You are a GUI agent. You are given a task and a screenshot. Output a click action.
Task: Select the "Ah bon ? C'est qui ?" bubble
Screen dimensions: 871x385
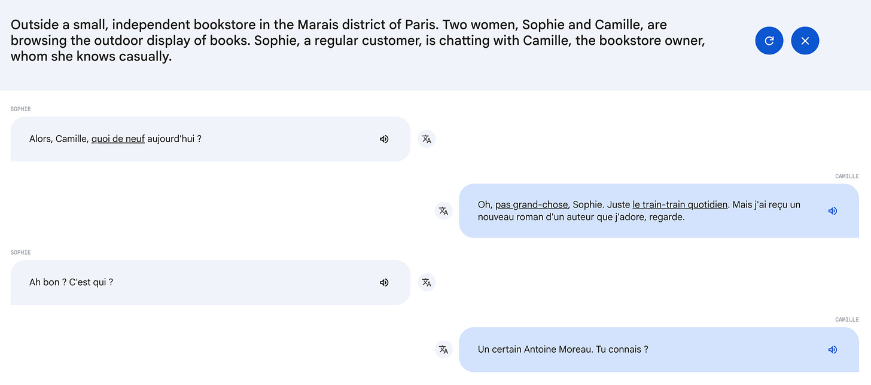click(x=211, y=282)
